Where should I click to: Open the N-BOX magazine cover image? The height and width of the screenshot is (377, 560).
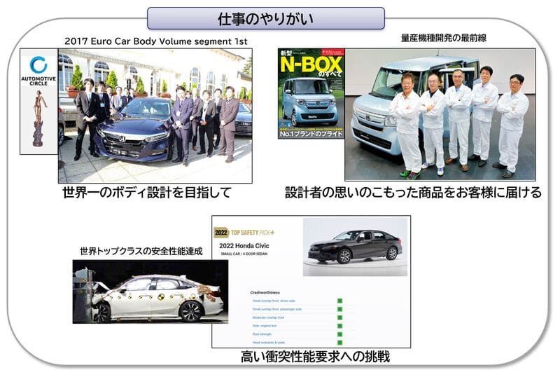click(x=311, y=94)
